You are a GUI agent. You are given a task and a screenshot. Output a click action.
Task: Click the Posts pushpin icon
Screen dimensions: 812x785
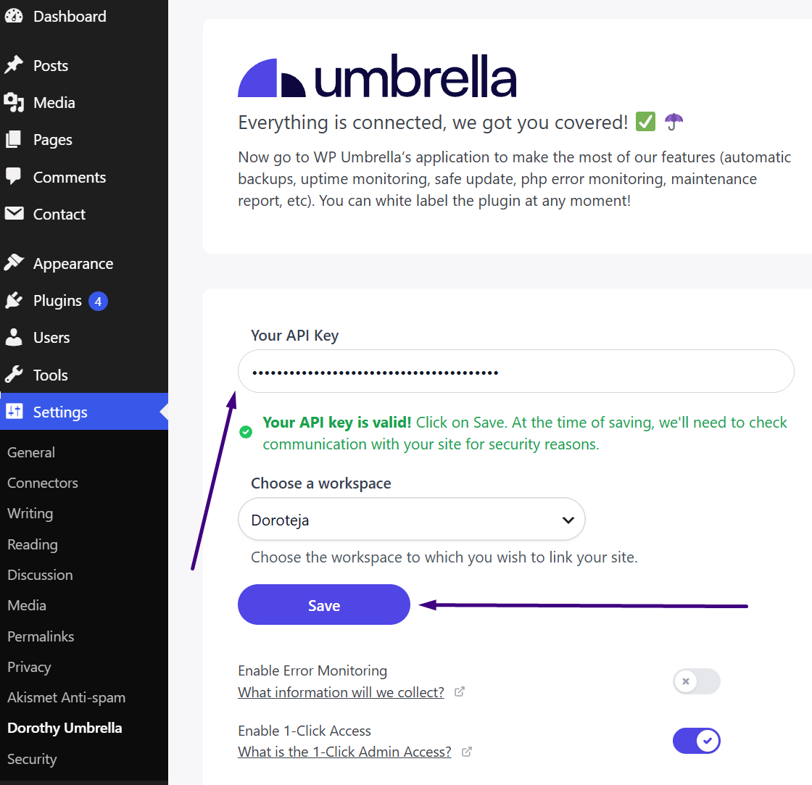tap(14, 65)
